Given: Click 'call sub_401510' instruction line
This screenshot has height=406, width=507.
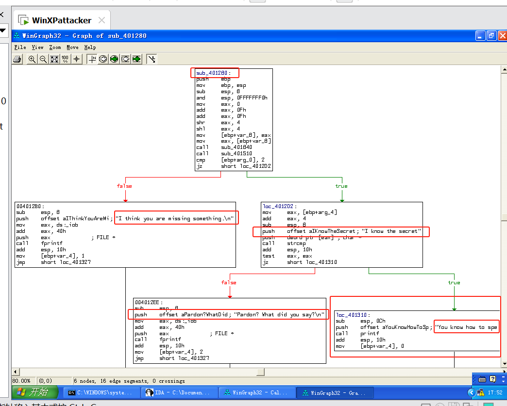Looking at the screenshot, I should tap(224, 153).
